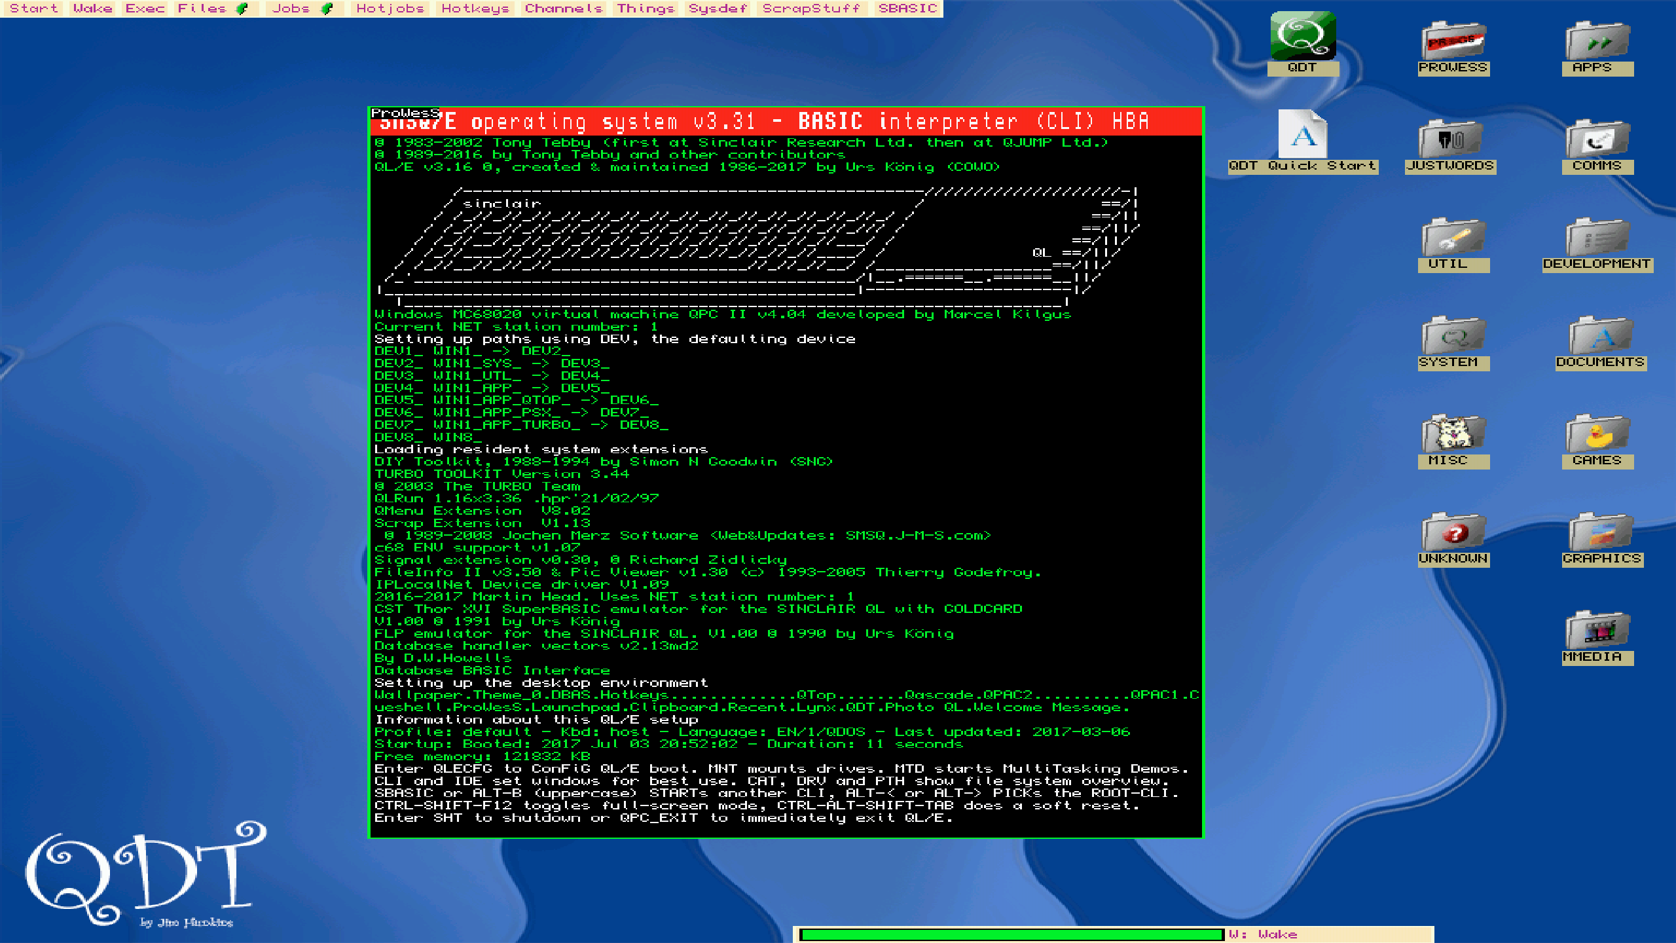Screen dimensions: 1676x943
Task: Click the 'Enter SHT to shutdown' line
Action: click(663, 818)
